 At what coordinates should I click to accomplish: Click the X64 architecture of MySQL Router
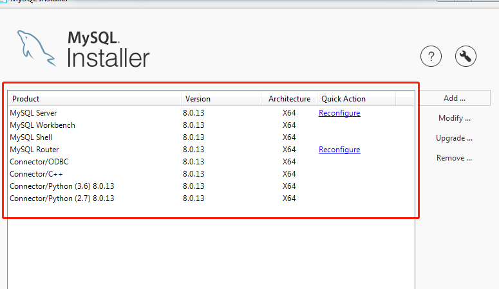(x=289, y=150)
